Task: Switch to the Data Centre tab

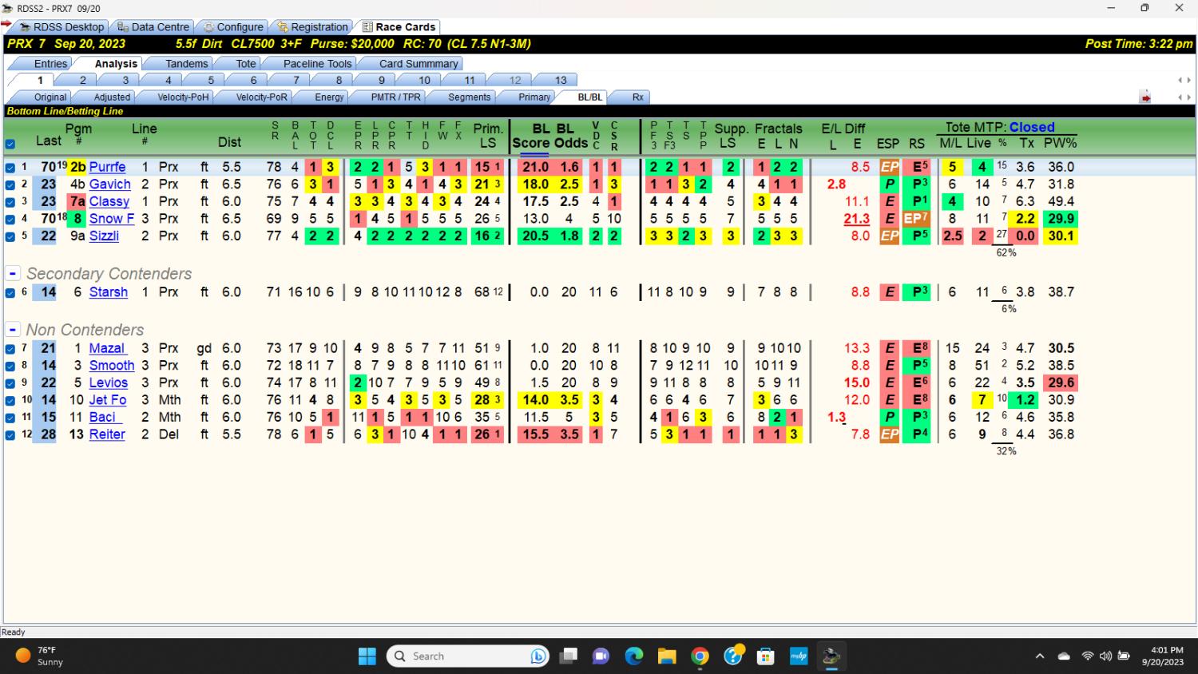Action: (x=153, y=27)
